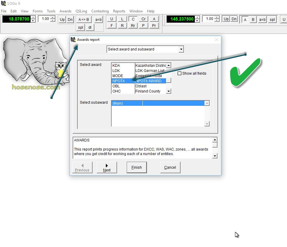Cancel the Awards report dialog
The width and height of the screenshot is (287, 247).
[x=170, y=167]
